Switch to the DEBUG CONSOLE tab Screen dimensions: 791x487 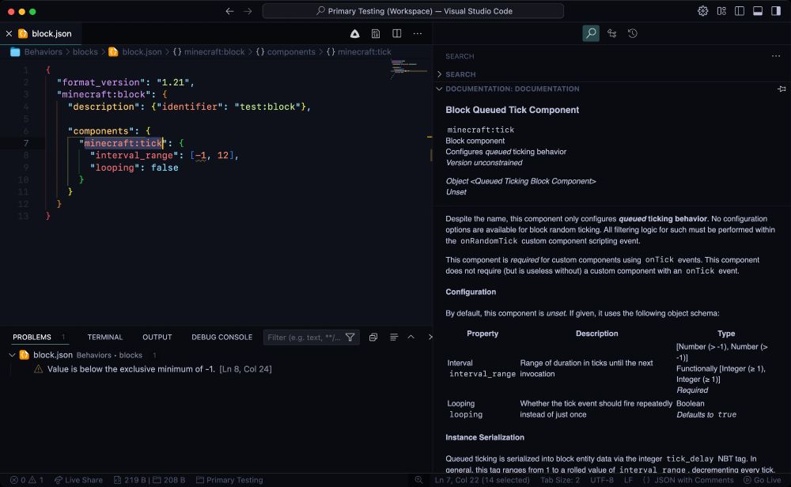pos(222,337)
